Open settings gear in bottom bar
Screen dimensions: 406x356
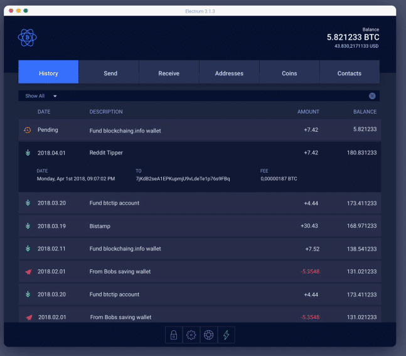(191, 335)
